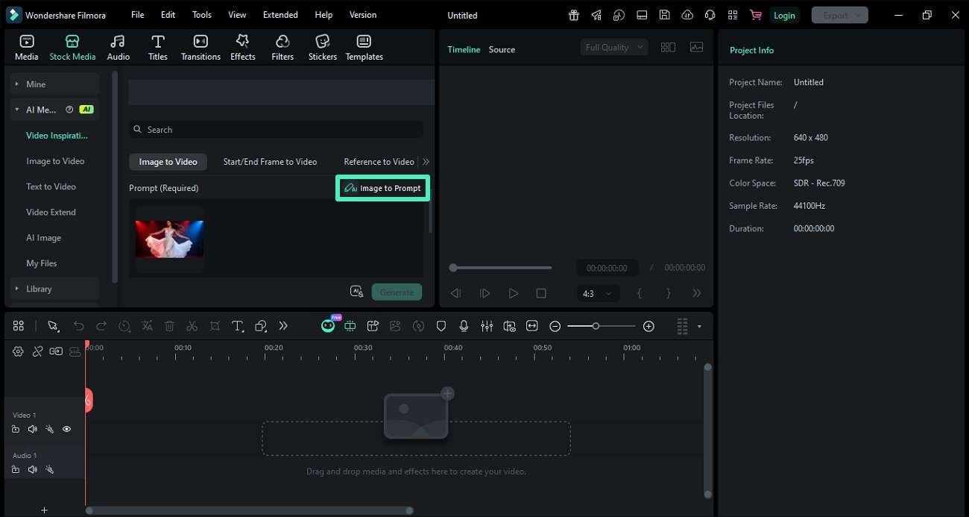Open the headset support icon
Image resolution: width=969 pixels, height=517 pixels.
click(x=710, y=15)
